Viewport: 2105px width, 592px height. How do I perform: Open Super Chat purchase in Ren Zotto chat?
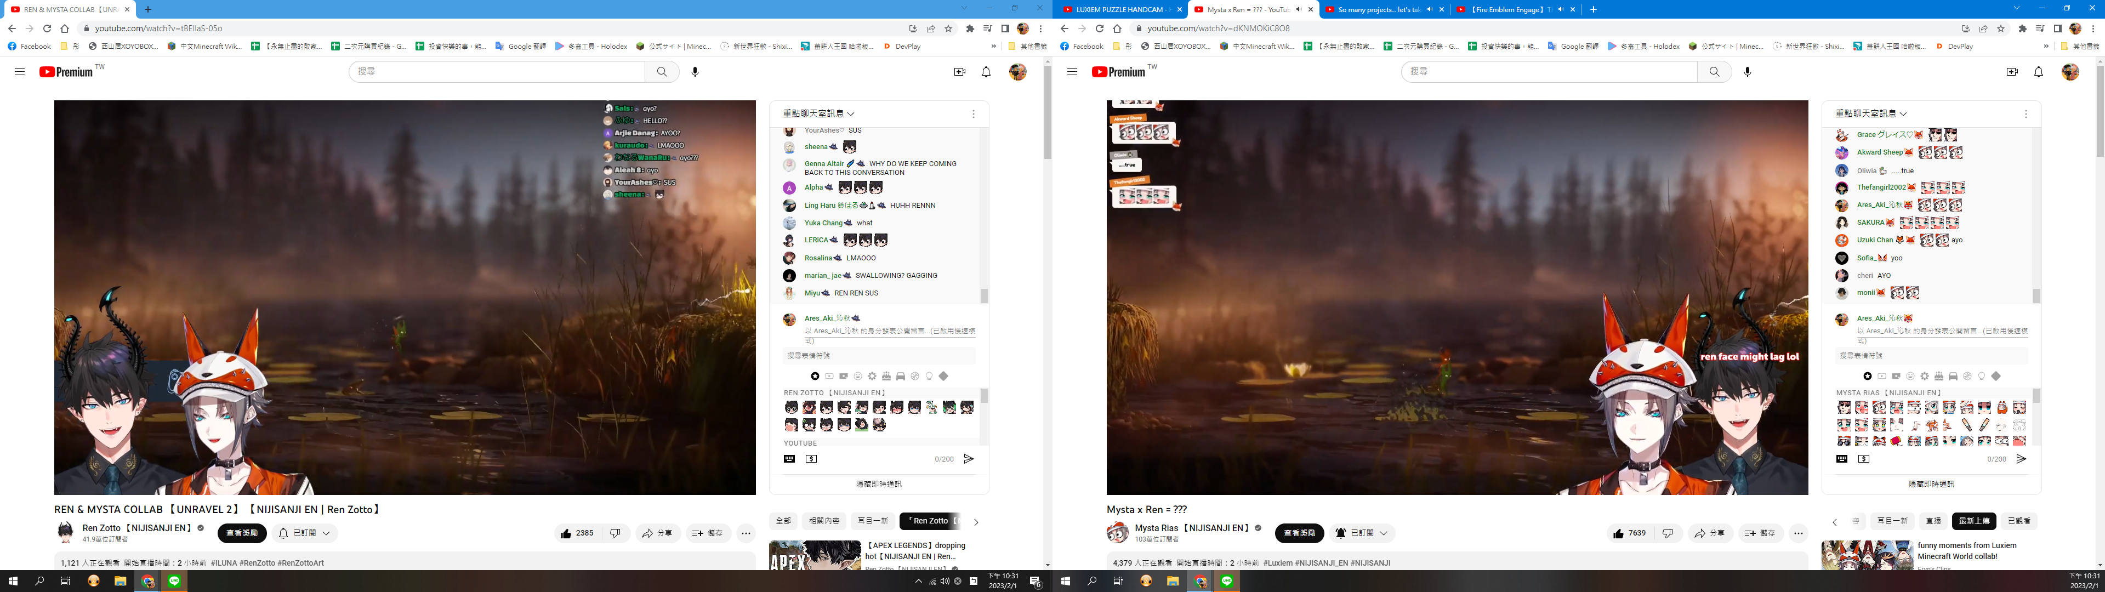coord(811,459)
